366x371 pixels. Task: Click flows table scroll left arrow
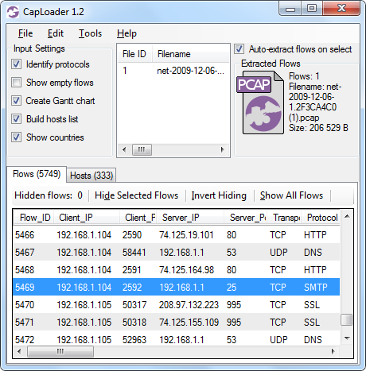[x=19, y=352]
